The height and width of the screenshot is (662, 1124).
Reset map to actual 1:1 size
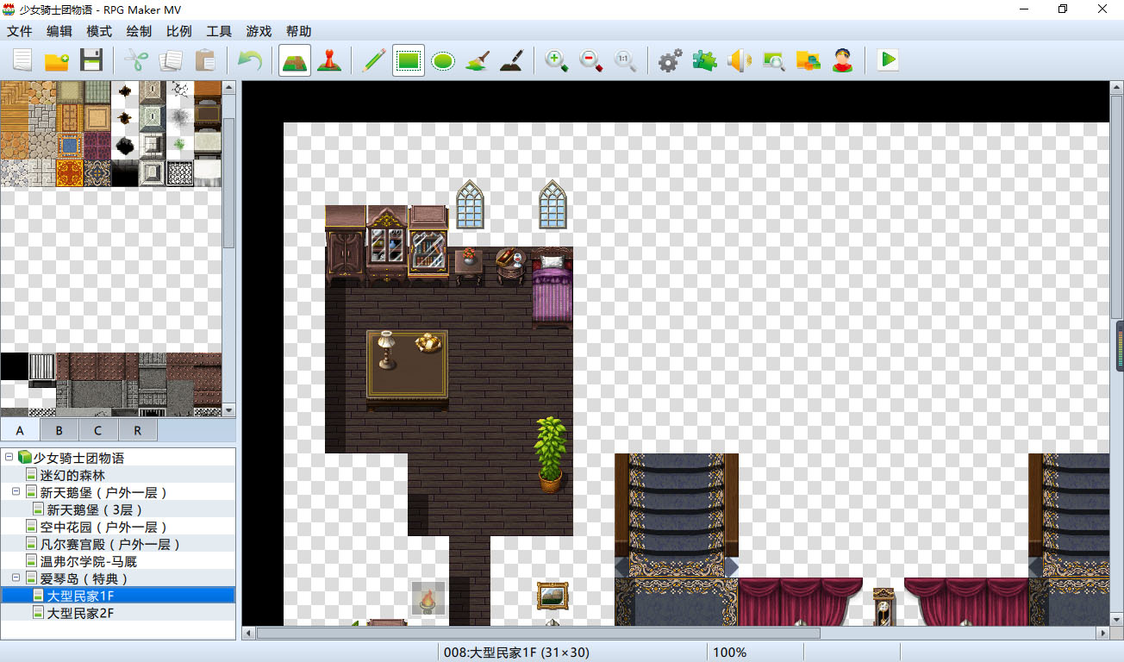(626, 60)
